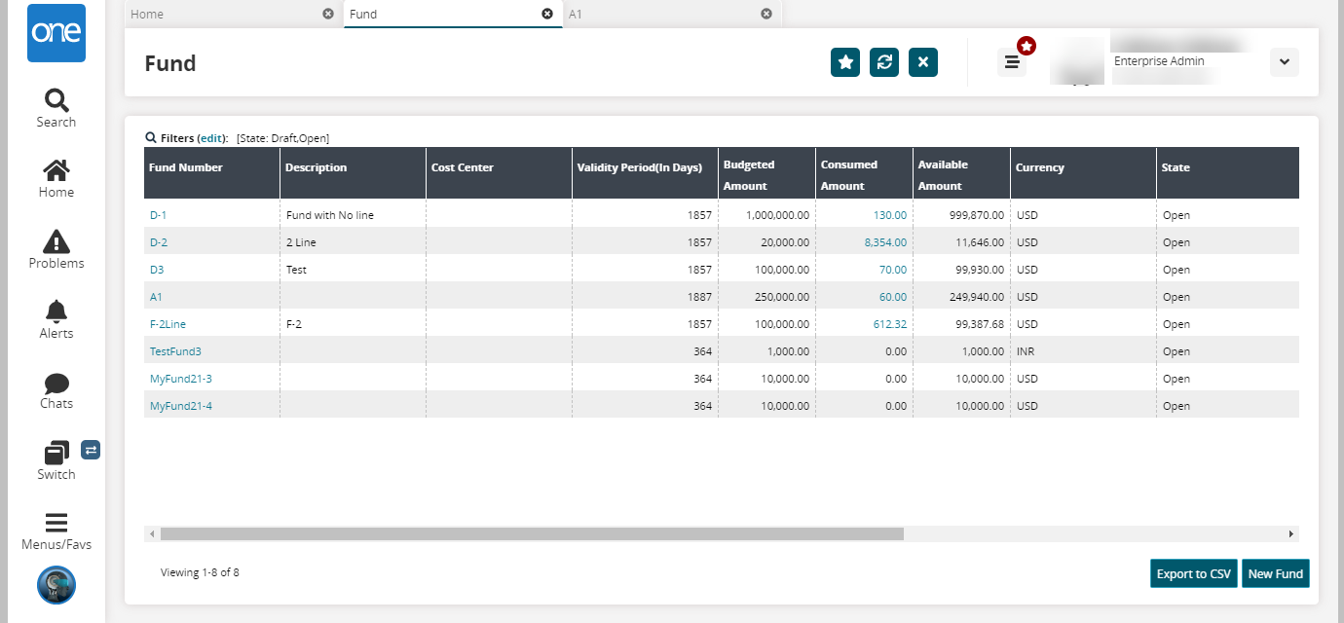The image size is (1344, 623).
Task: Open Problems warning triangle icon
Action: (x=56, y=241)
